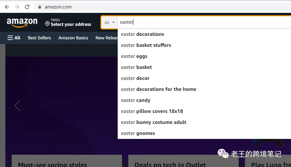Click the carousel previous arrow
The image size is (291, 167).
pyautogui.click(x=17, y=106)
